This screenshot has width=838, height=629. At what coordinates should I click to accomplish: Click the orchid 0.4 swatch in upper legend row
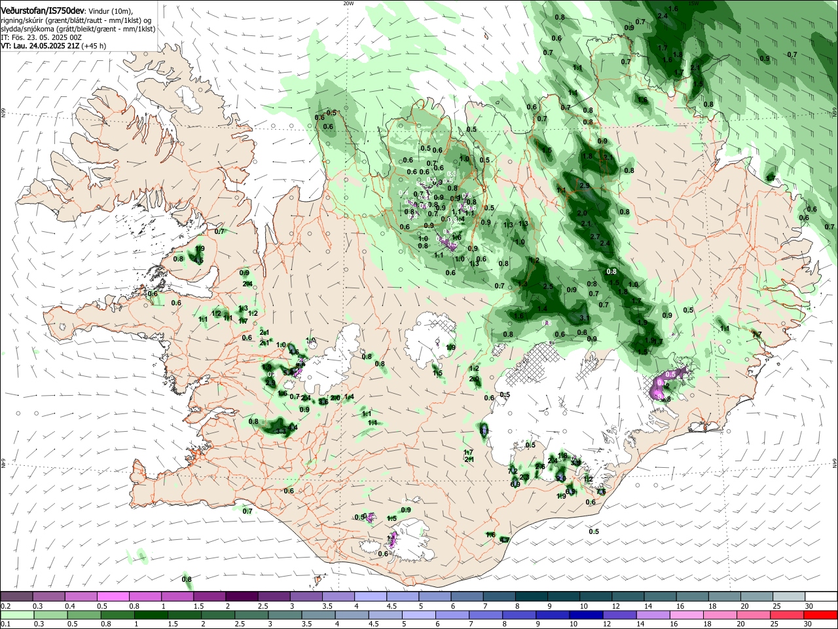point(81,596)
